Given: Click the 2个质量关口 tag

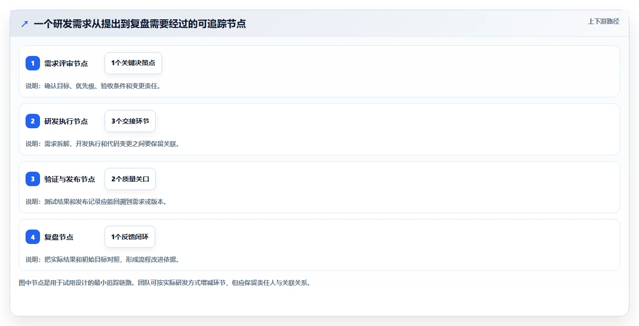Looking at the screenshot, I should (130, 179).
